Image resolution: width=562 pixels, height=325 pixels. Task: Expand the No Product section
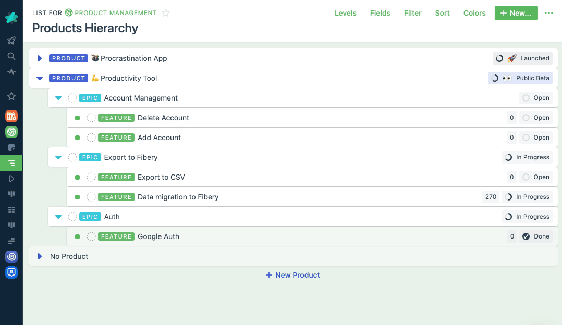tap(39, 256)
